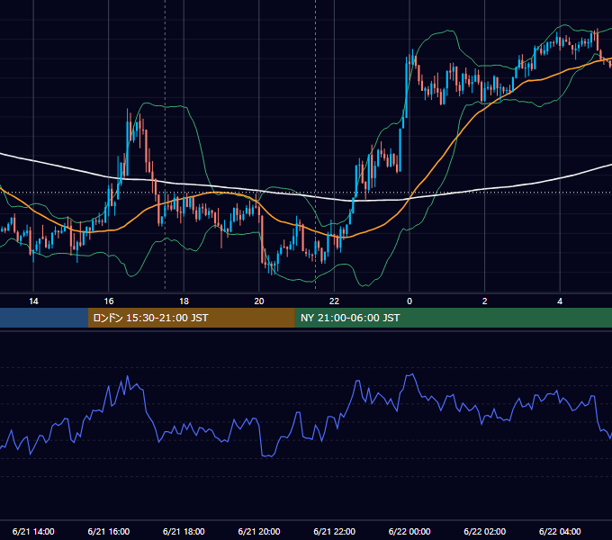Click the London 15:30-21:00 JST session bar
612x540 pixels.
pos(191,318)
